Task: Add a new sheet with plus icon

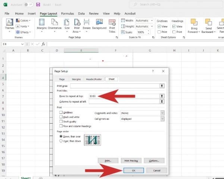Action: click(41, 178)
